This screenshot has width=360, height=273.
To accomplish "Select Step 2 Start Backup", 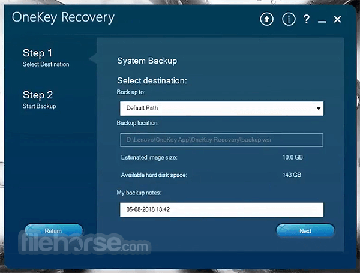I will [39, 100].
